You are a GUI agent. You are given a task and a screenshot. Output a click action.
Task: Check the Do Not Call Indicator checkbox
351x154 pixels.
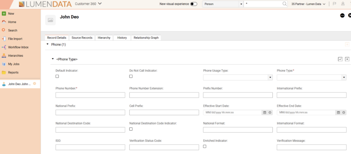(131, 76)
